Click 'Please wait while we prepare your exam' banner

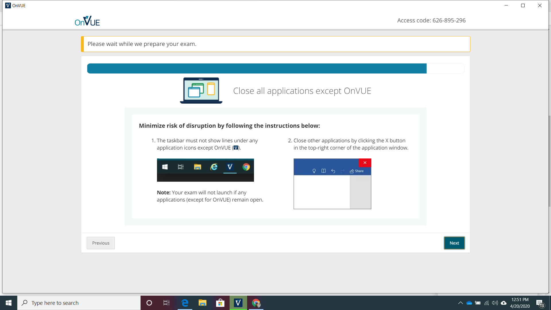(275, 44)
